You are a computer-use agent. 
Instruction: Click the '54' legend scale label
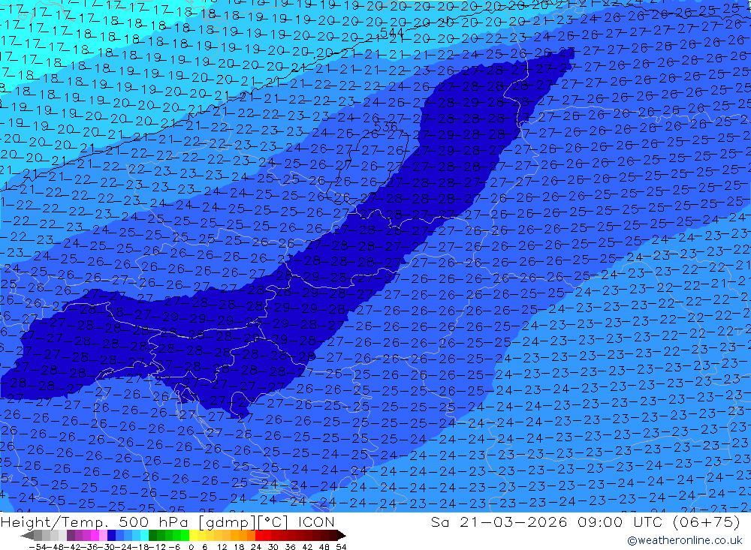tap(341, 547)
